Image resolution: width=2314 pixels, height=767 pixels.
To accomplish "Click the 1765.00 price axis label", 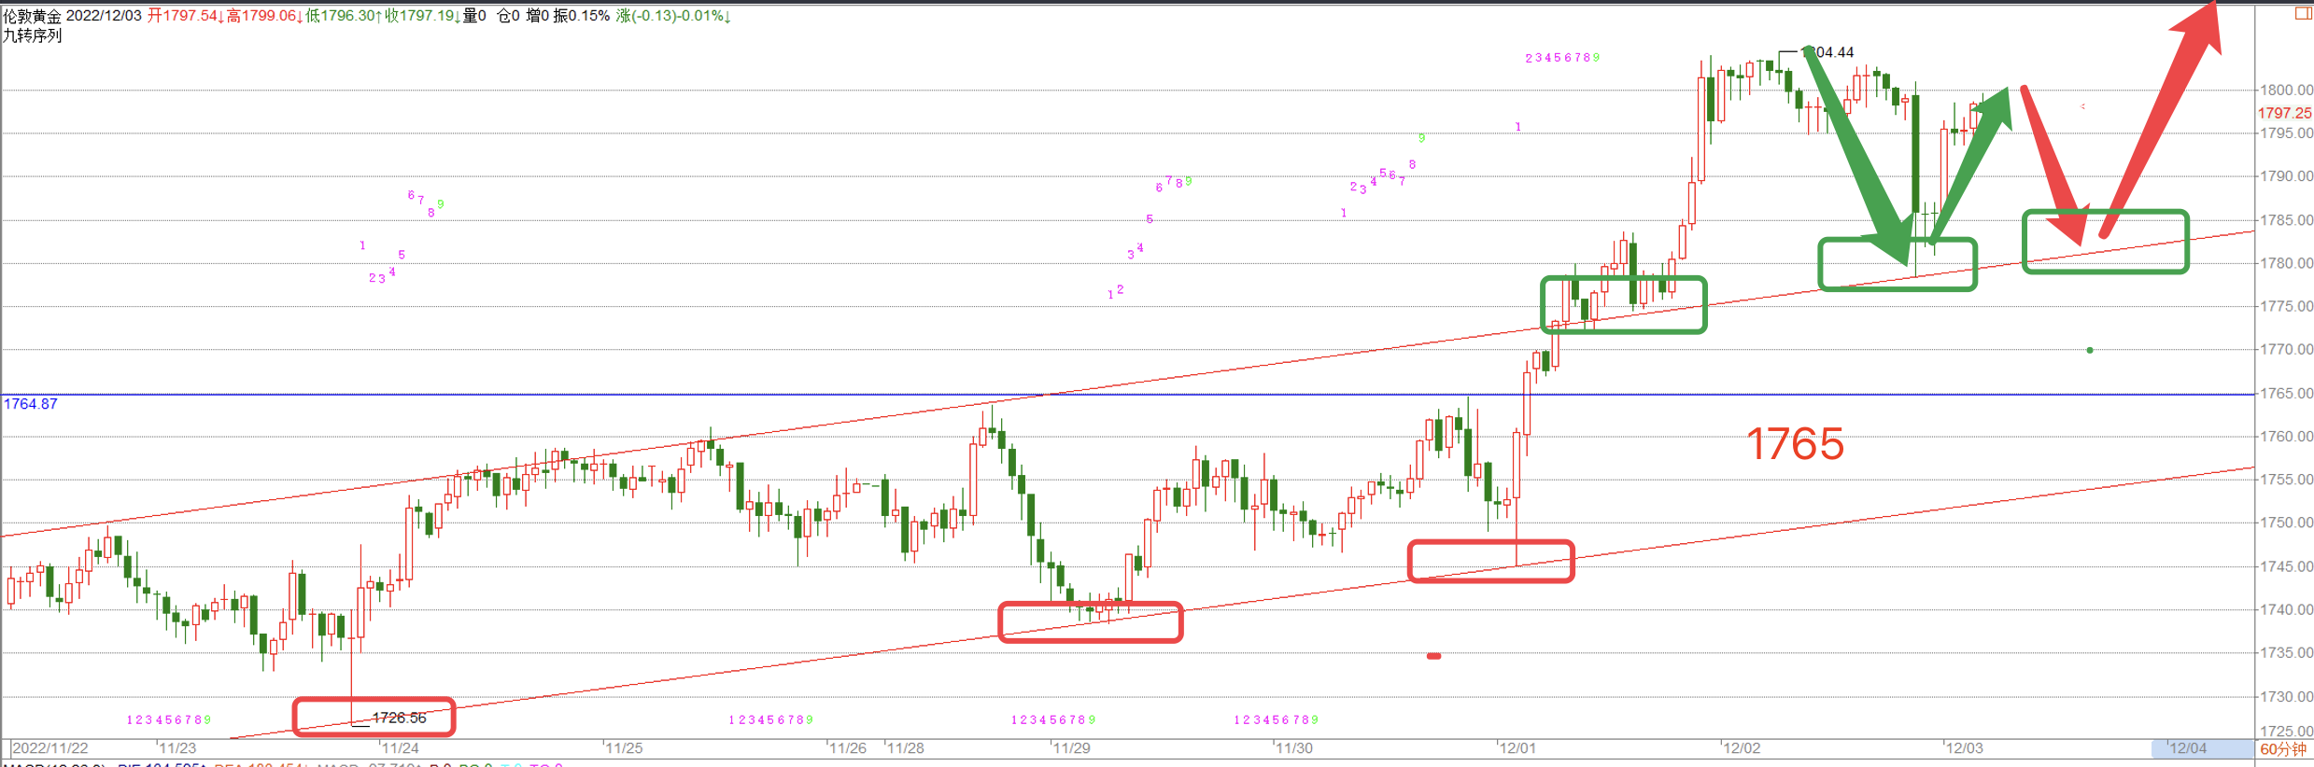I will click(2286, 394).
